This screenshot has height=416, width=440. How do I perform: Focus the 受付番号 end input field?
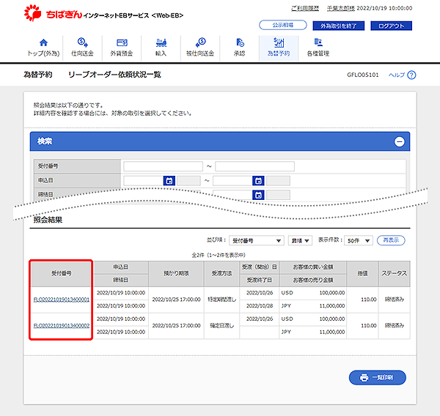click(254, 166)
